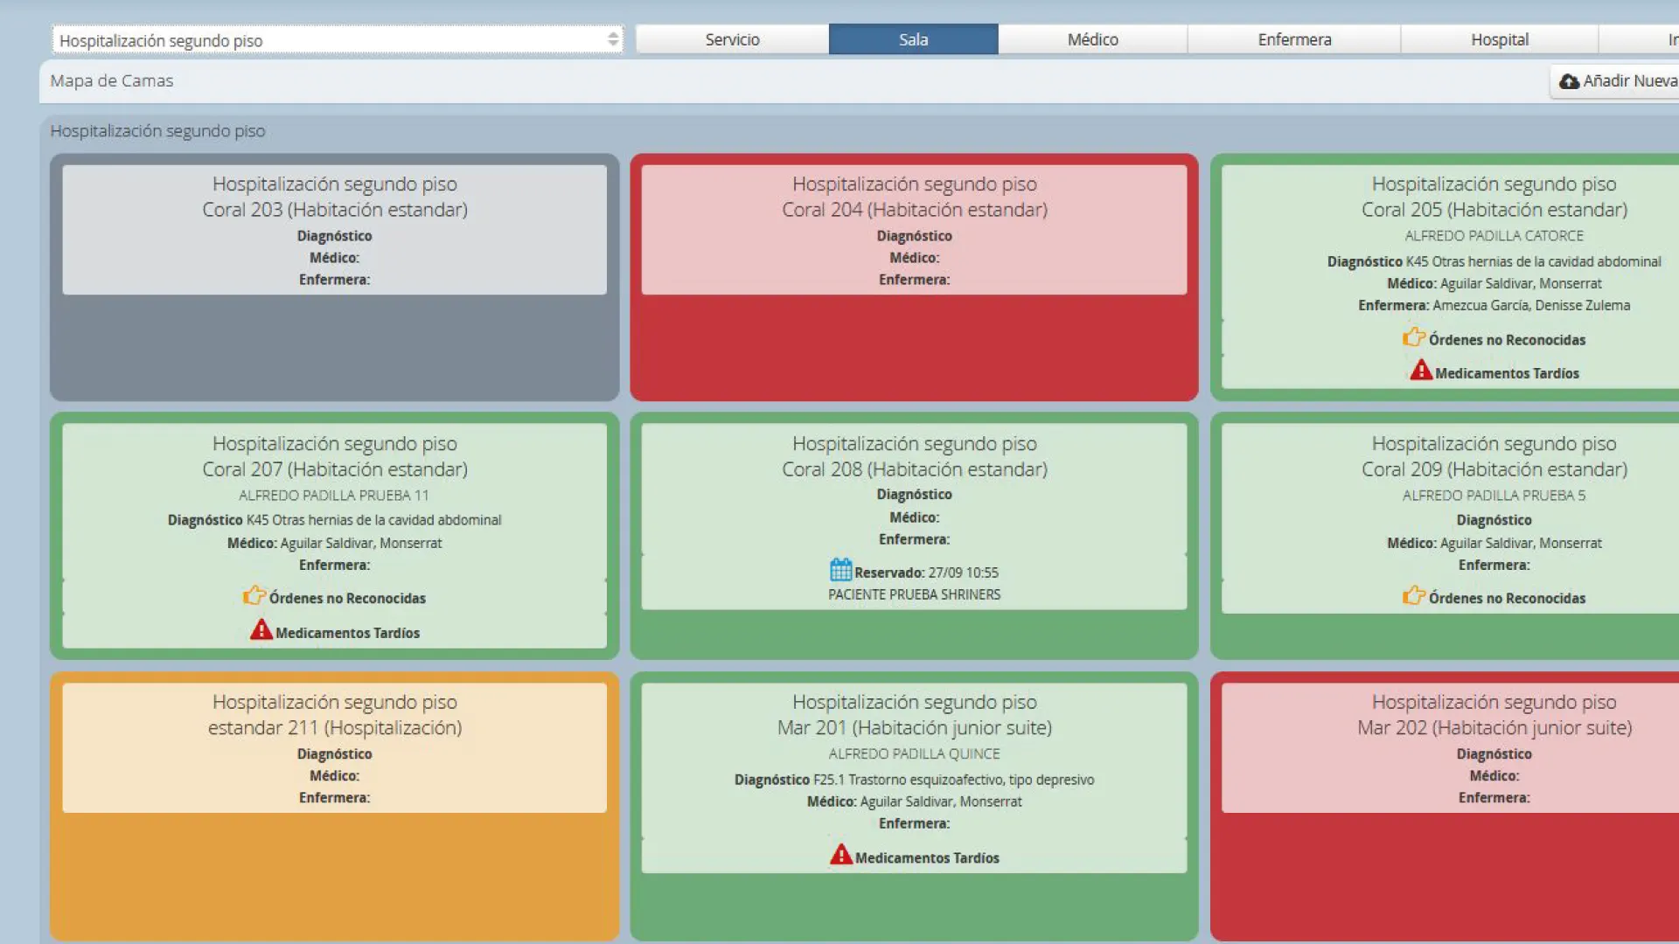Click the Medicamentos Tardíos warning icon in Coral 207
This screenshot has height=944, width=1679.
click(261, 630)
